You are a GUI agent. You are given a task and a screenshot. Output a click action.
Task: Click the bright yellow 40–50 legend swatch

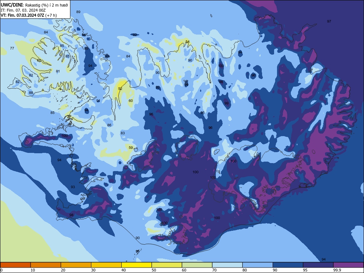click(136, 265)
